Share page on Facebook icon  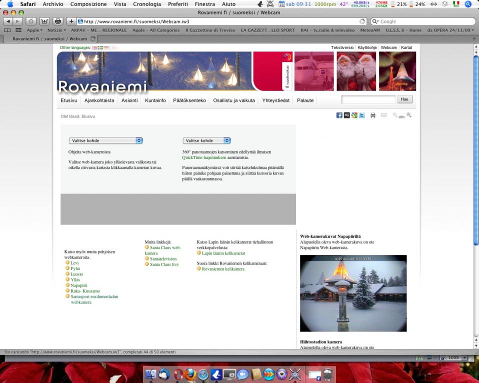[339, 115]
